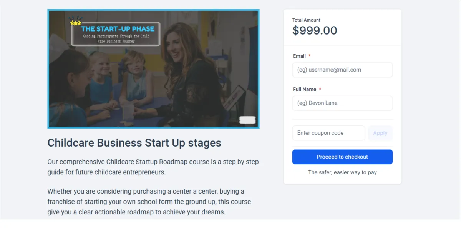Click the red asterisk beside Email label
Screen dimensions: 461x237
tap(310, 56)
